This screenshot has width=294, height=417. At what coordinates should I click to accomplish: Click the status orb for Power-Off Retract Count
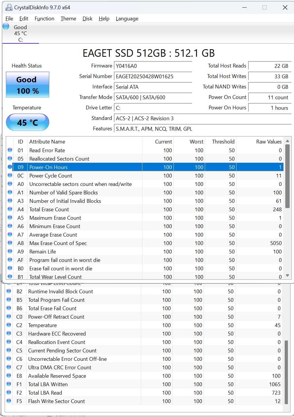[x=9, y=317]
